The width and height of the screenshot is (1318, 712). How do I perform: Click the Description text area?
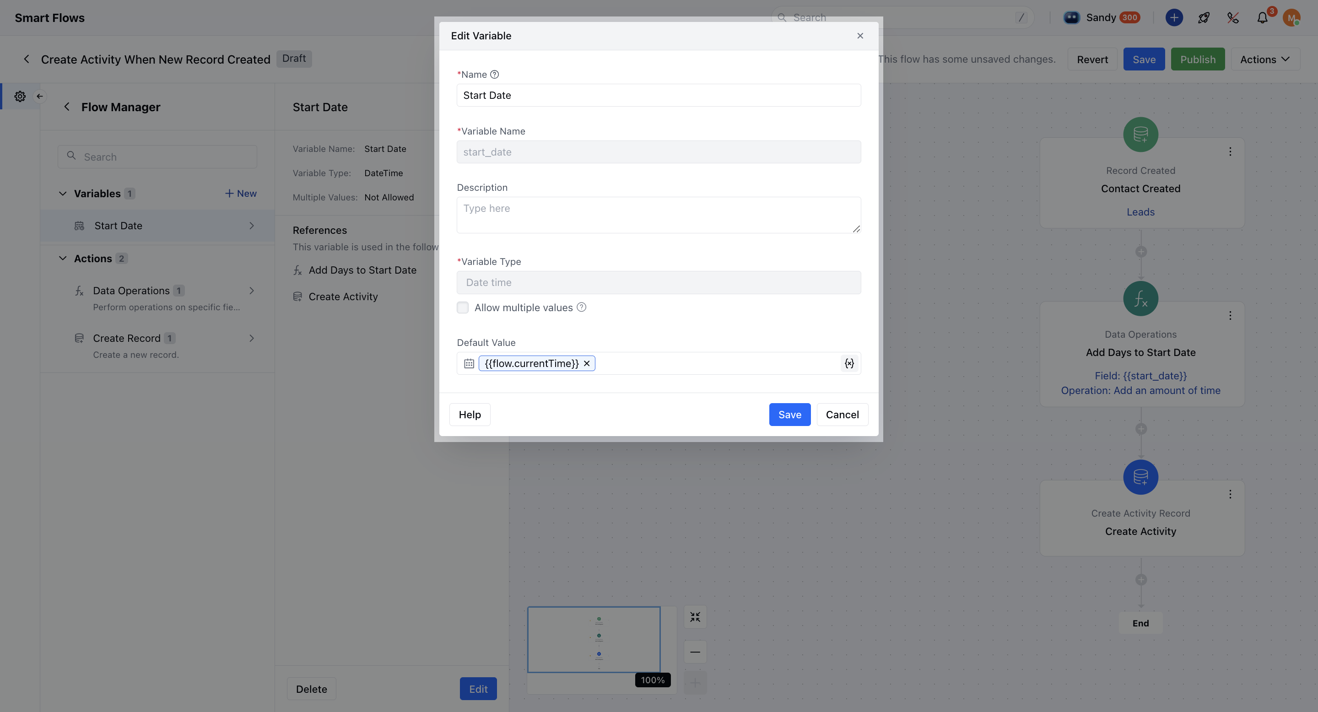point(658,215)
